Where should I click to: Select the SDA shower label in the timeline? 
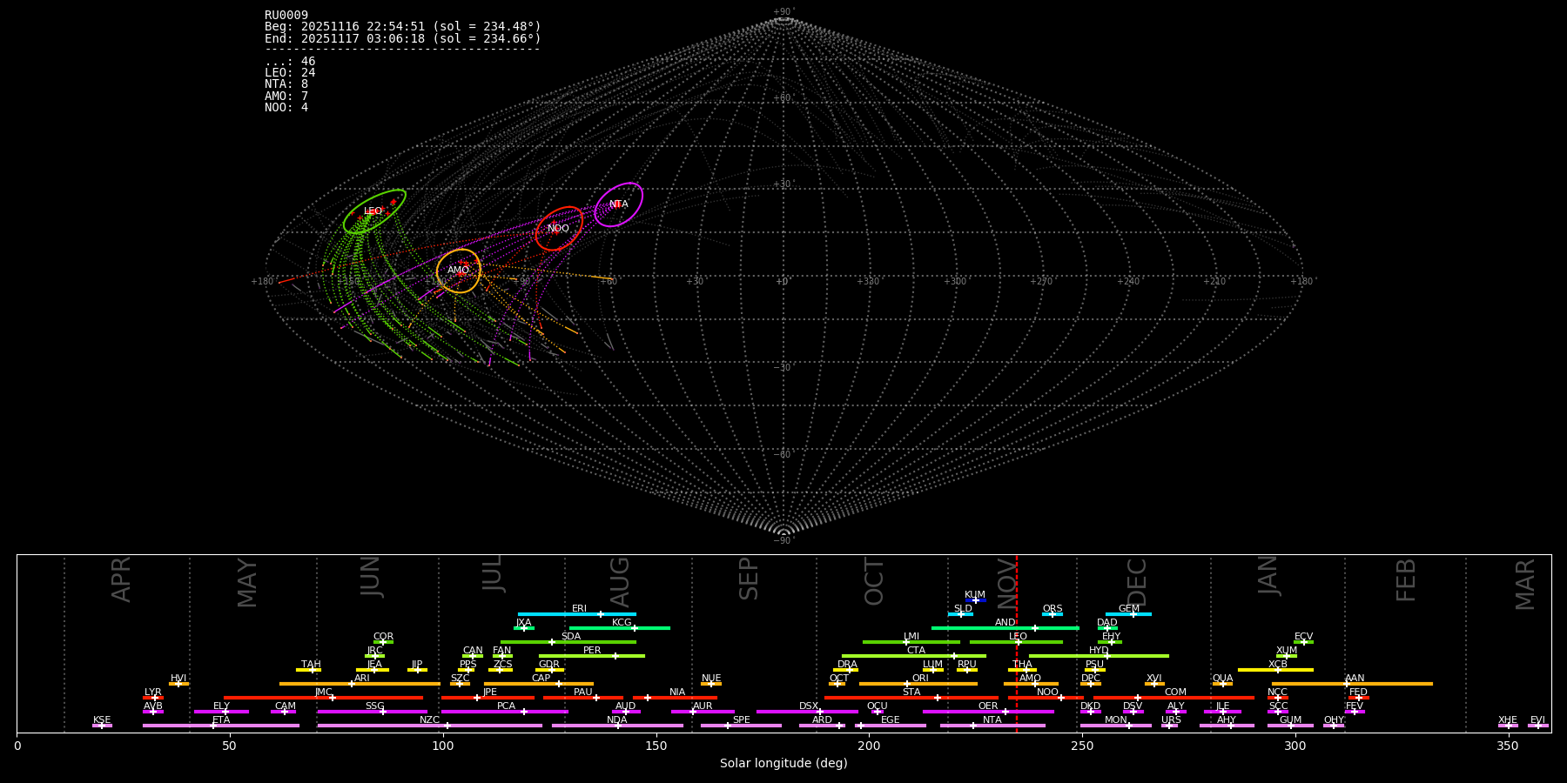570,637
